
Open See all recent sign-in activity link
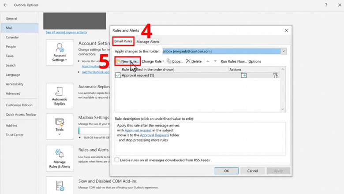67,32
